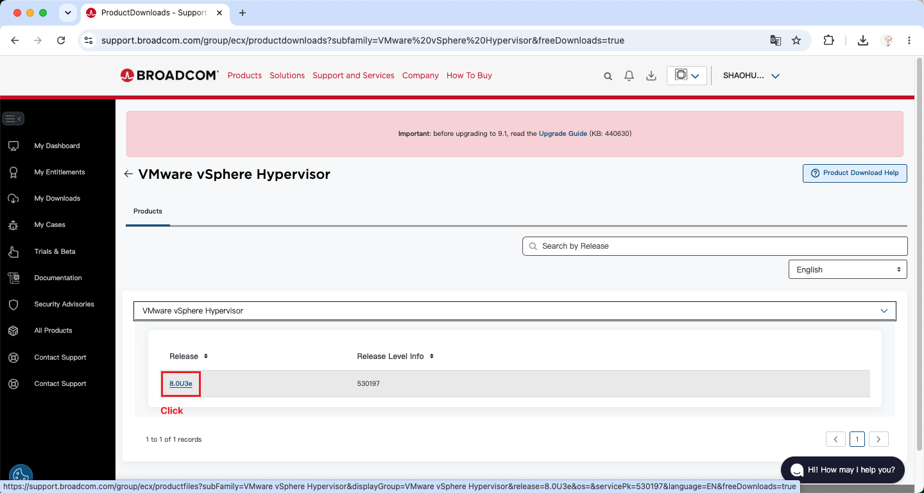This screenshot has width=924, height=493.
Task: Sort by Release Level Info column
Action: point(395,356)
